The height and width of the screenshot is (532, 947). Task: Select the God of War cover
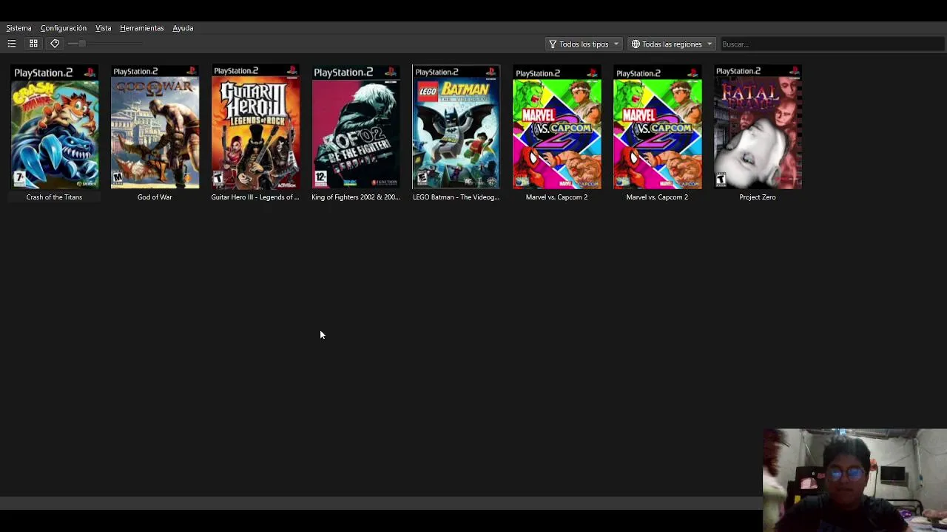[x=155, y=127]
